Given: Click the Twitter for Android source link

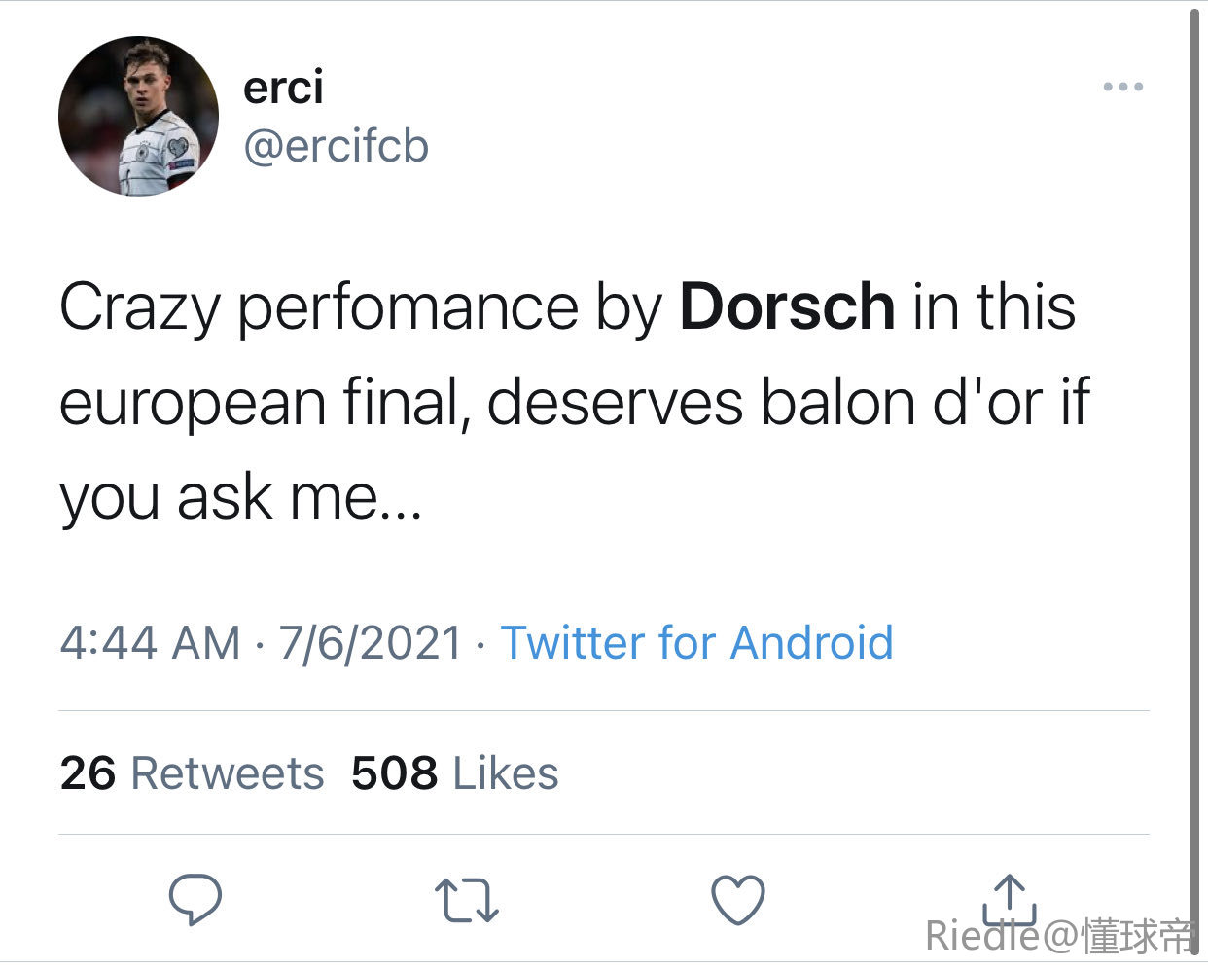Looking at the screenshot, I should [x=696, y=643].
